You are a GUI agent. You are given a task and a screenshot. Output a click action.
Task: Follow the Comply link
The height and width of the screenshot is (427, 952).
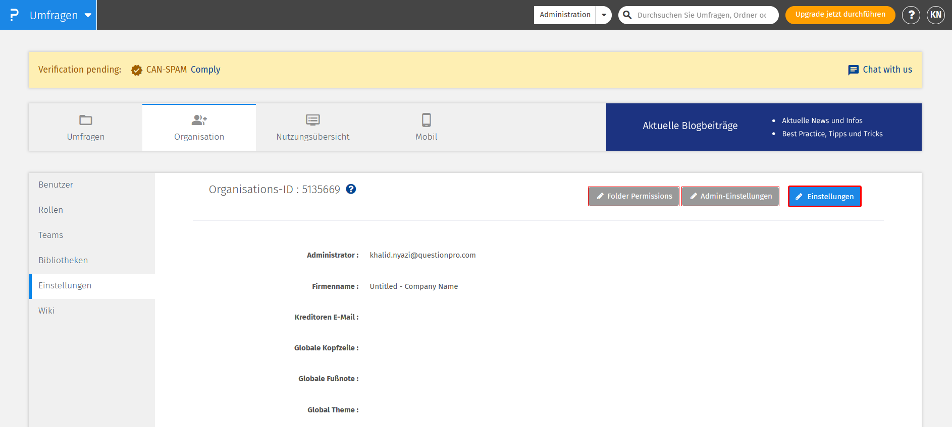(x=205, y=70)
